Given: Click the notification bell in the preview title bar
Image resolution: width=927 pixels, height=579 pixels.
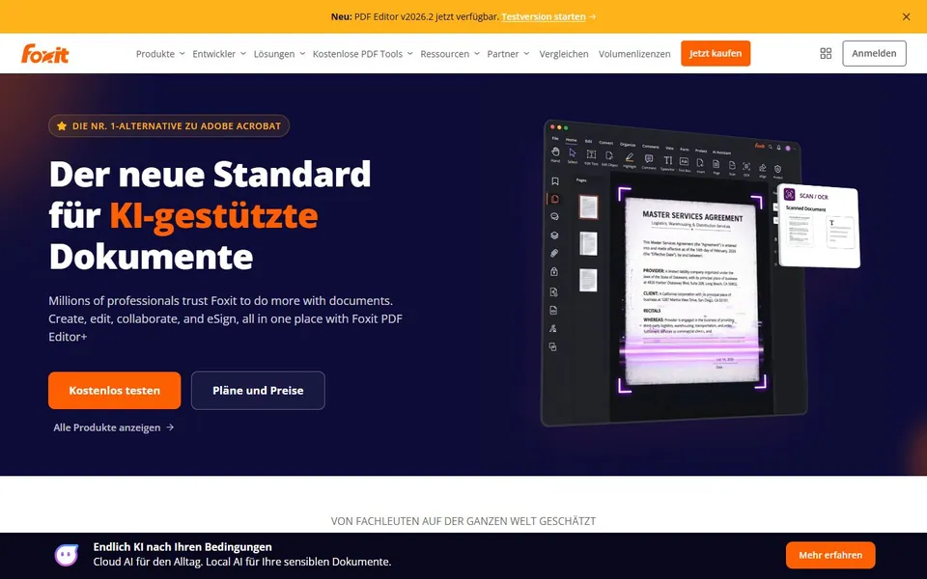Looking at the screenshot, I should pyautogui.click(x=778, y=148).
